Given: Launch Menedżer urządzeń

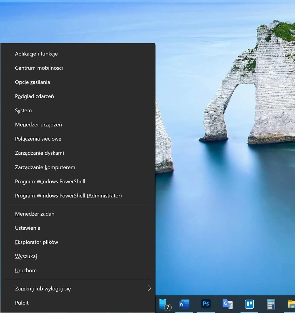Looking at the screenshot, I should [78, 125].
